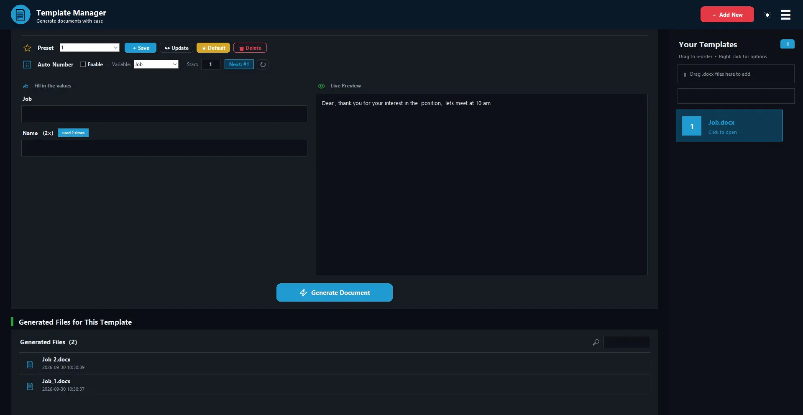This screenshot has width=803, height=415.
Task: Open the Job.docx template card
Action: pos(729,126)
